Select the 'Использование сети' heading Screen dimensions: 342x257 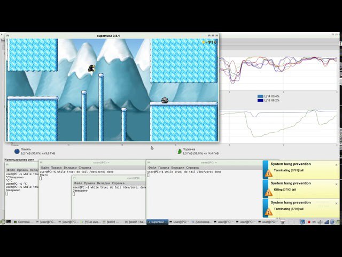19,160
